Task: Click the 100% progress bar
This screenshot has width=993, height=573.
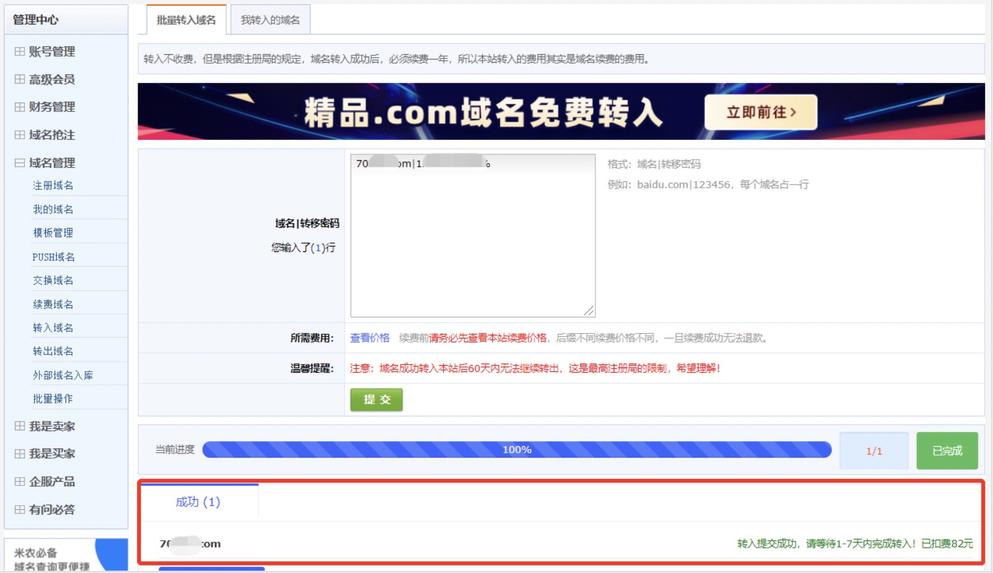Action: click(x=517, y=450)
